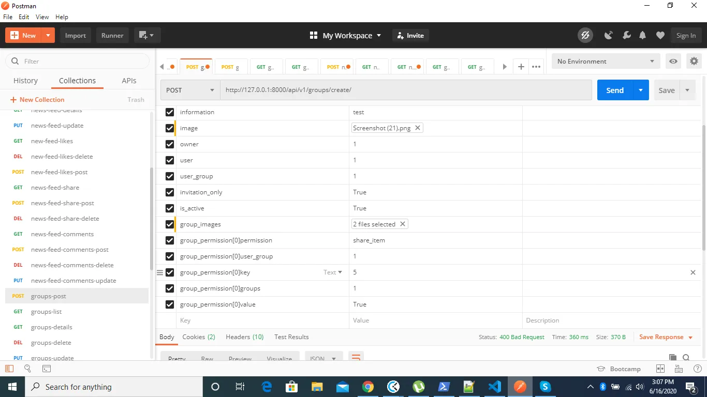Image resolution: width=707 pixels, height=397 pixels.
Task: Switch to the APIs sidebar tab
Action: (129, 81)
